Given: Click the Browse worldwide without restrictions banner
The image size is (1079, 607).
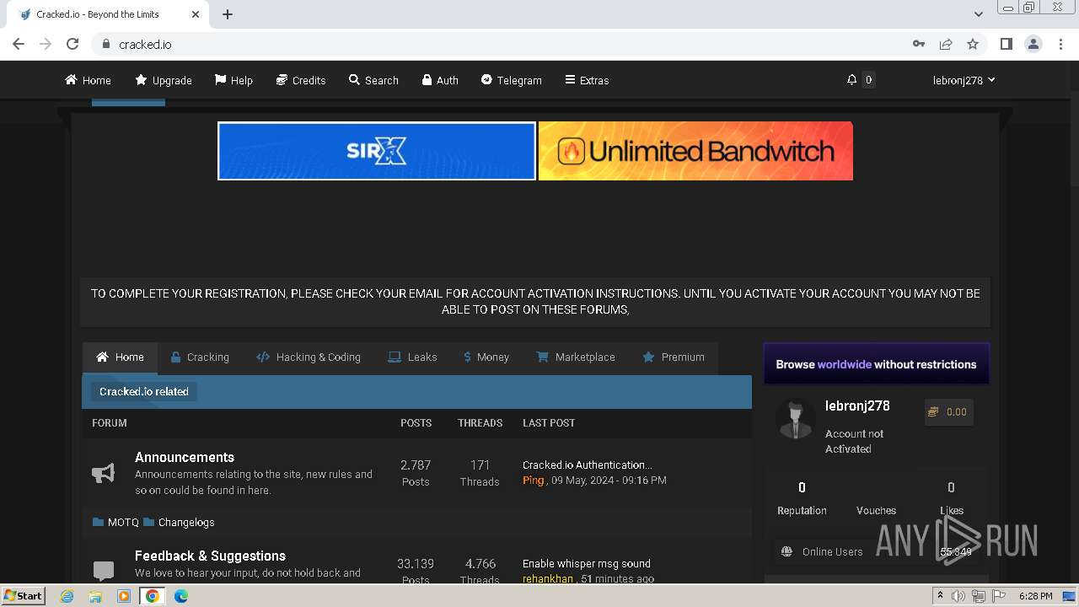Looking at the screenshot, I should click(877, 364).
